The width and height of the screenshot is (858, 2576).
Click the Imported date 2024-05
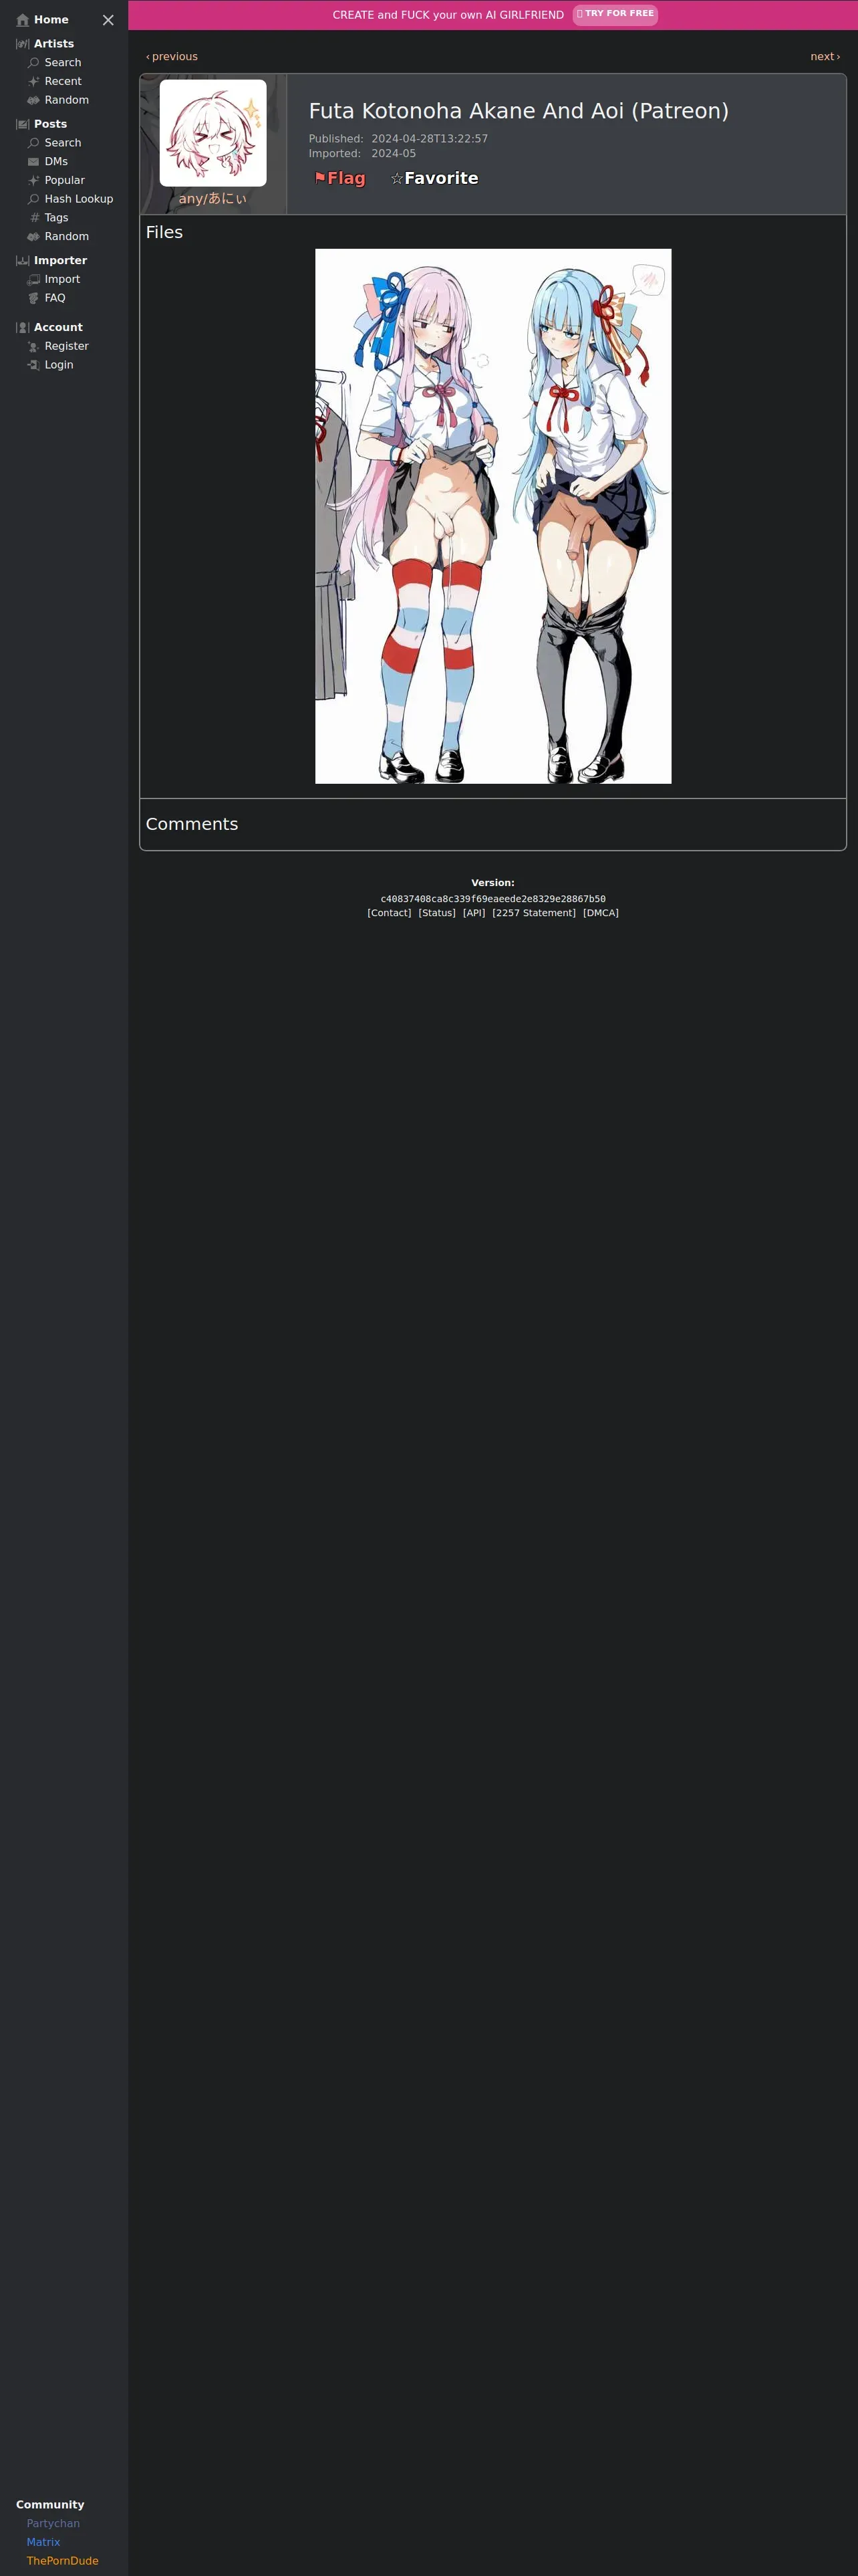(x=394, y=154)
